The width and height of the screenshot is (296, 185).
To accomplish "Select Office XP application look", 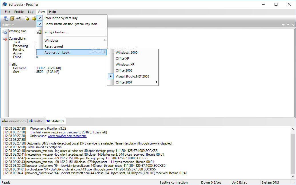I will point(133,58).
